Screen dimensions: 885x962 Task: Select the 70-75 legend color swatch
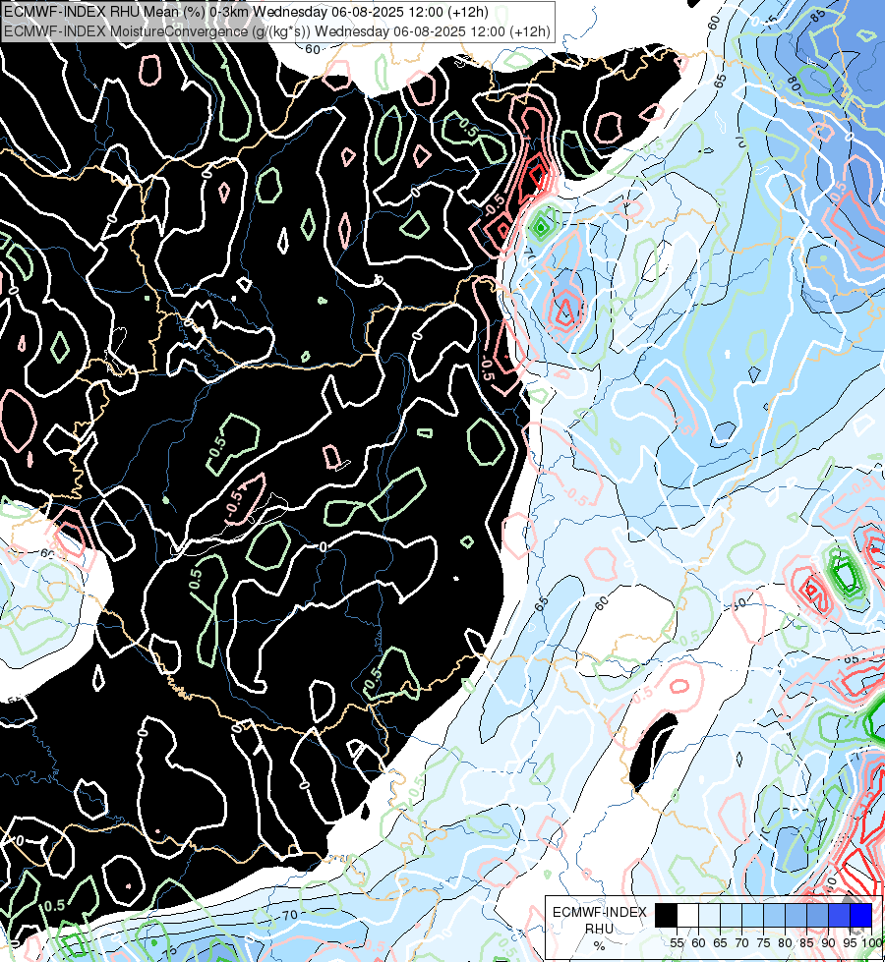[x=752, y=915]
